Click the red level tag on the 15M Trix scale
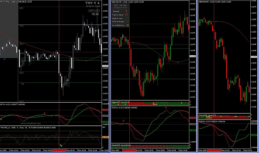 (105, 110)
